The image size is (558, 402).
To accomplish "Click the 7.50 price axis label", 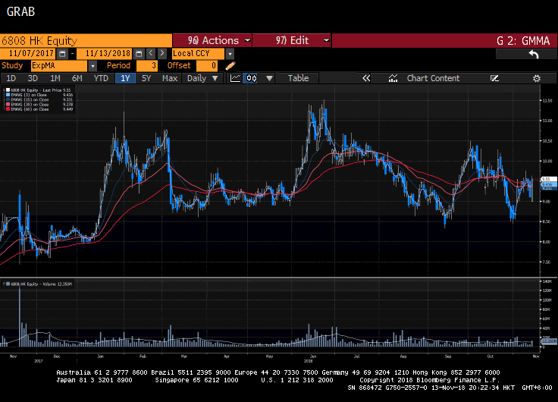I will pos(547,262).
